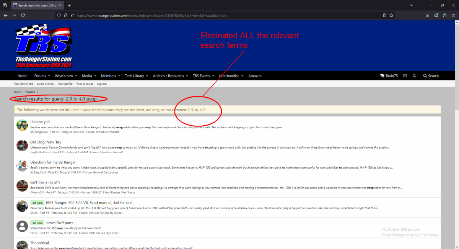Go back with the browser back arrow
Image resolution: width=459 pixels, height=249 pixels.
(6, 15)
